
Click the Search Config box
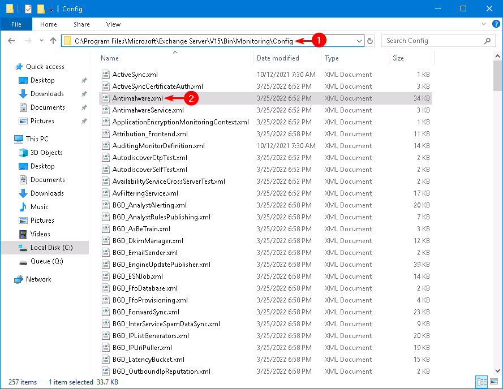[437, 41]
